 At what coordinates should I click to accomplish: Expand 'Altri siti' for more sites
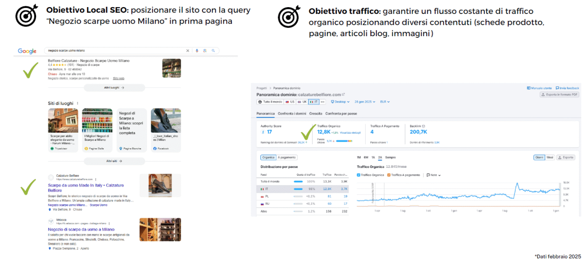114,161
